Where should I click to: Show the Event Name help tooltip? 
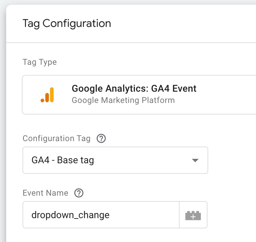pyautogui.click(x=79, y=193)
